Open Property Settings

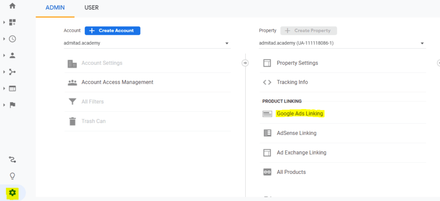click(x=297, y=63)
